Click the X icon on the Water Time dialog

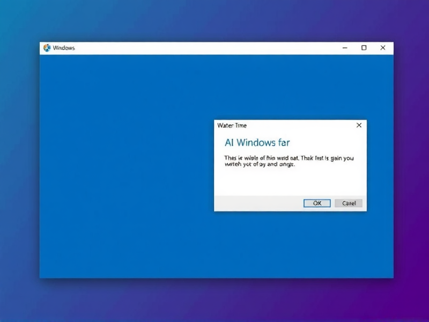tap(359, 125)
